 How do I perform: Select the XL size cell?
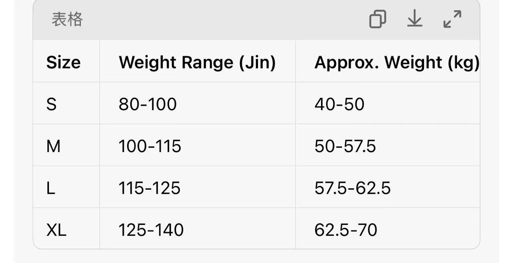56,230
